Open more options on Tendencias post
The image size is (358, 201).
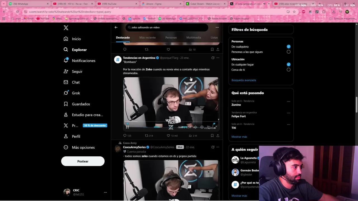218,58
